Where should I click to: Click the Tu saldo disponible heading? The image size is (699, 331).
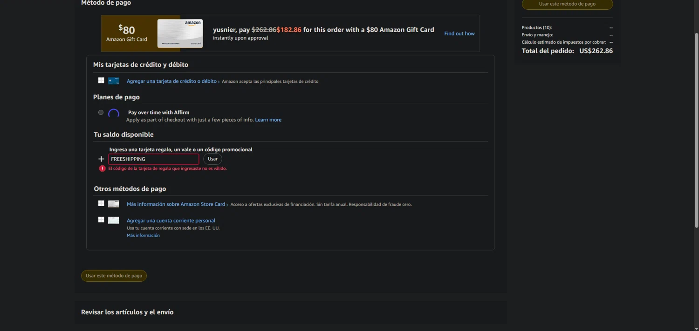[x=123, y=135]
